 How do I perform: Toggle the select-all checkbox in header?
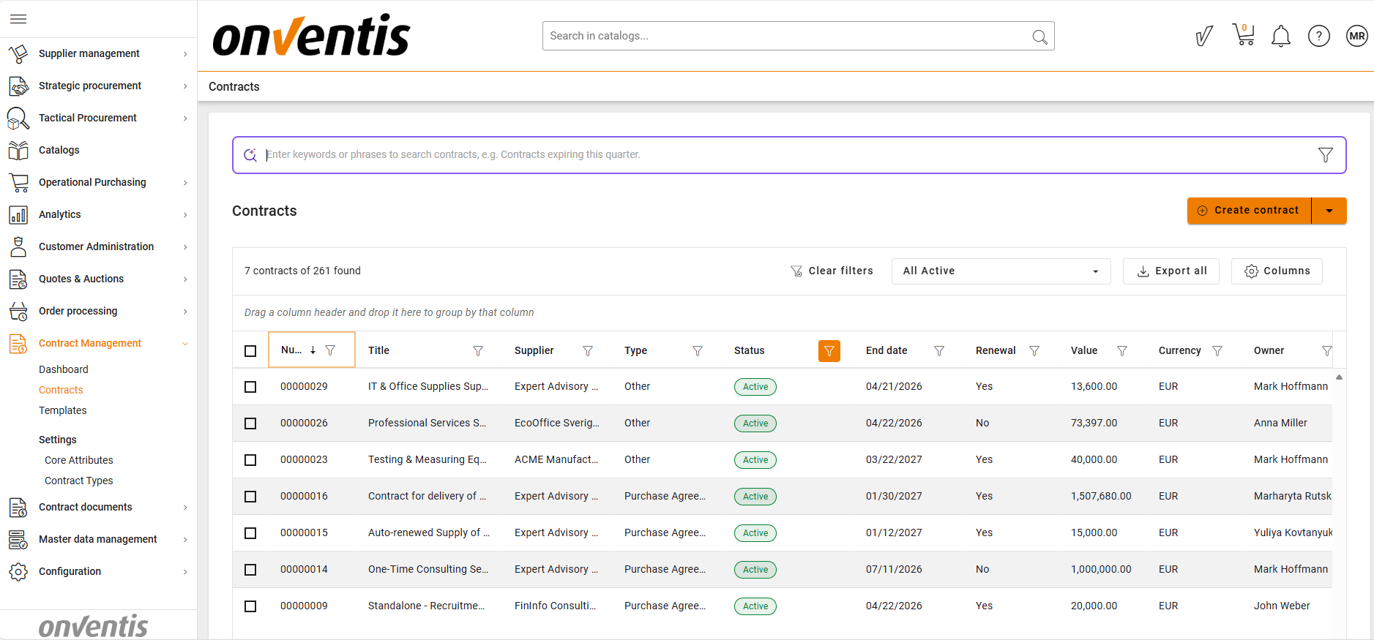[x=250, y=351]
